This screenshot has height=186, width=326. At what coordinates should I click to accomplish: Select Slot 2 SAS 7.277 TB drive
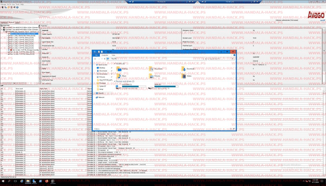[22, 38]
